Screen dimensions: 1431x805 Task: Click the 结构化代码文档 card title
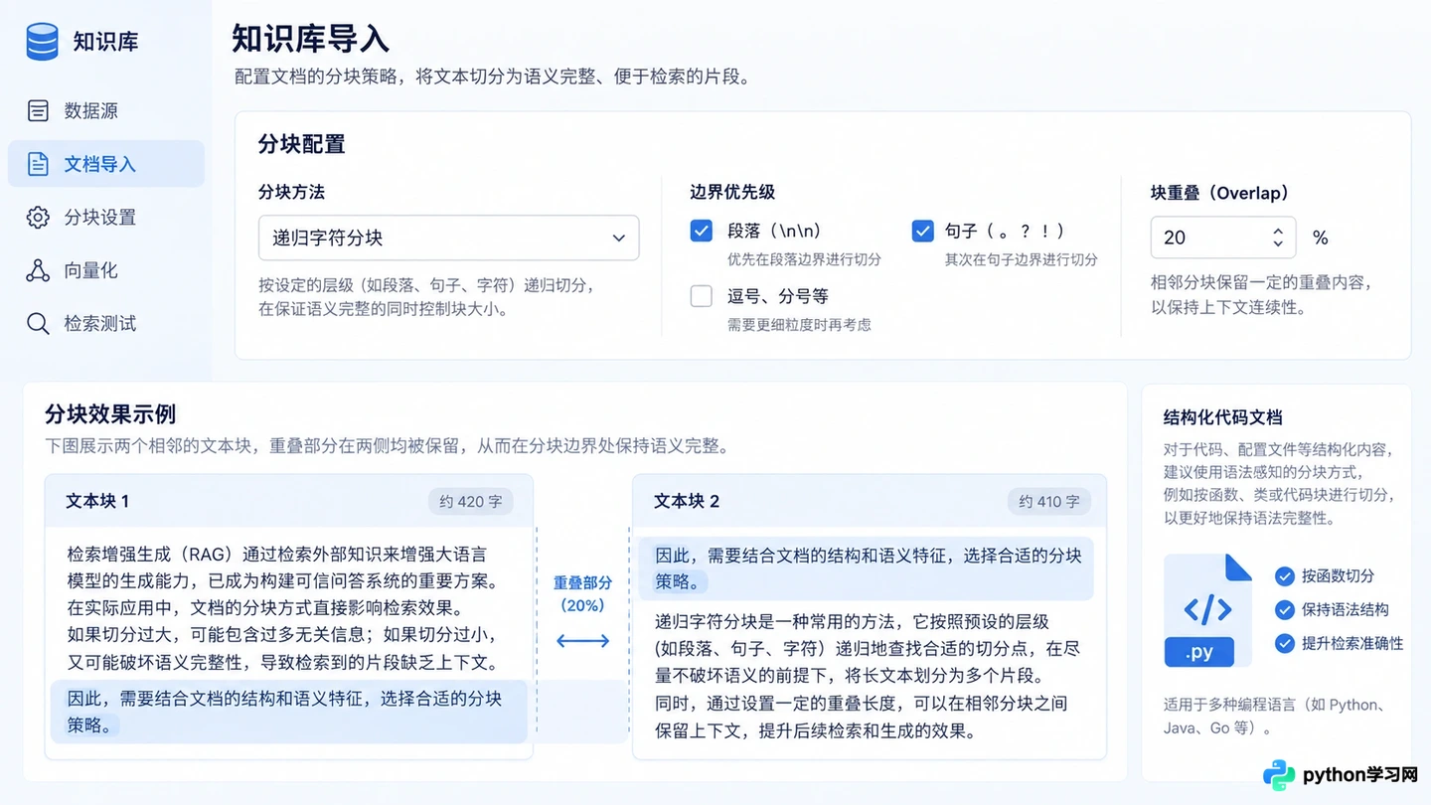(1222, 417)
